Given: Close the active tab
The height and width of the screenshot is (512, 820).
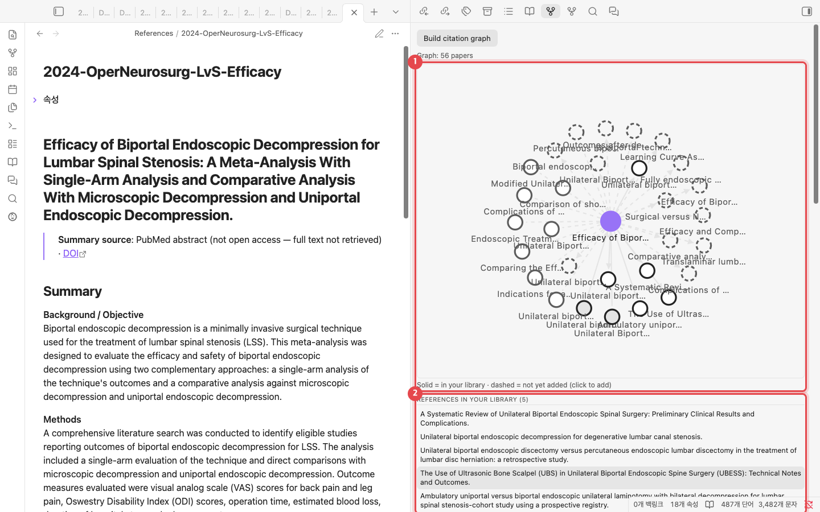Looking at the screenshot, I should click(x=354, y=13).
